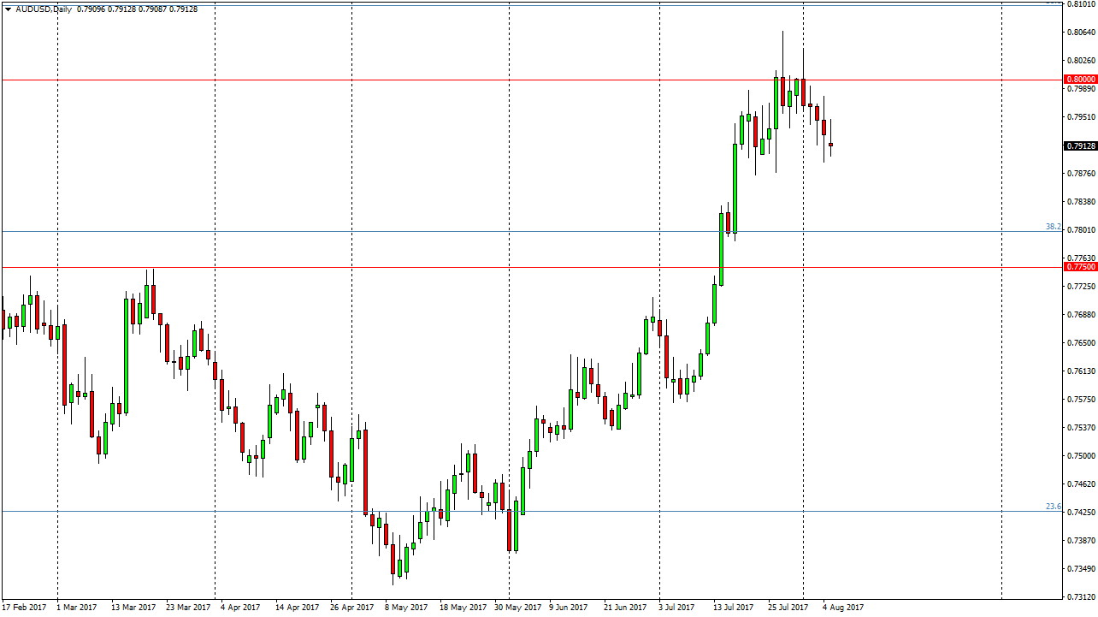
Task: Click the 0.74250 price axis label
Action: click(1081, 513)
